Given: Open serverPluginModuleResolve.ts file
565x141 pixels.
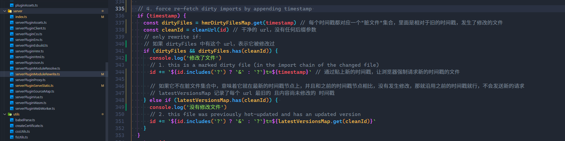Looking at the screenshot, I should click(38, 69).
